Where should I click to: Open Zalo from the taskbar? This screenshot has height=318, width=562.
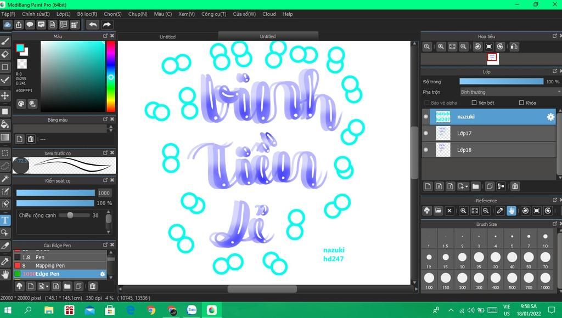coord(192,310)
